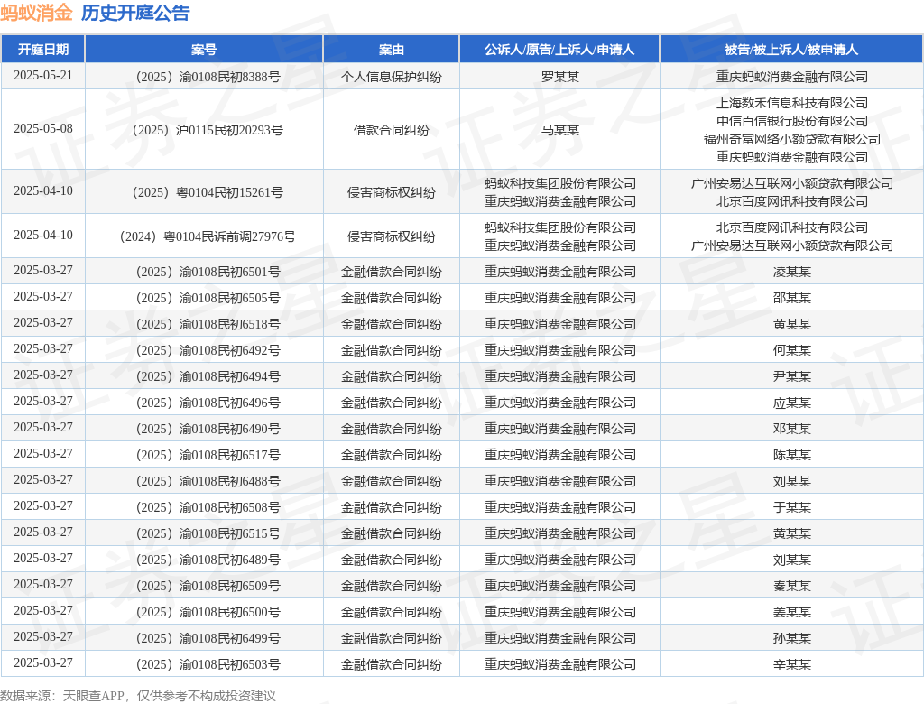Select defendant 应某某
The height and width of the screenshot is (704, 924).
coord(792,403)
